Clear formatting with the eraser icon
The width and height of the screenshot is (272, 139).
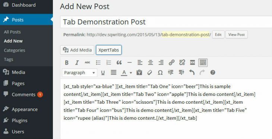149,72
